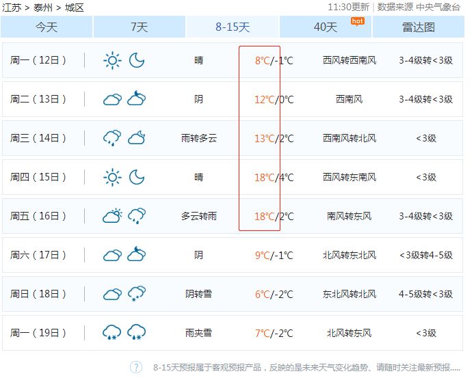The height and width of the screenshot is (378, 474).
Task: Click the daytime rain icon for 周三 14日
Action: point(112,138)
